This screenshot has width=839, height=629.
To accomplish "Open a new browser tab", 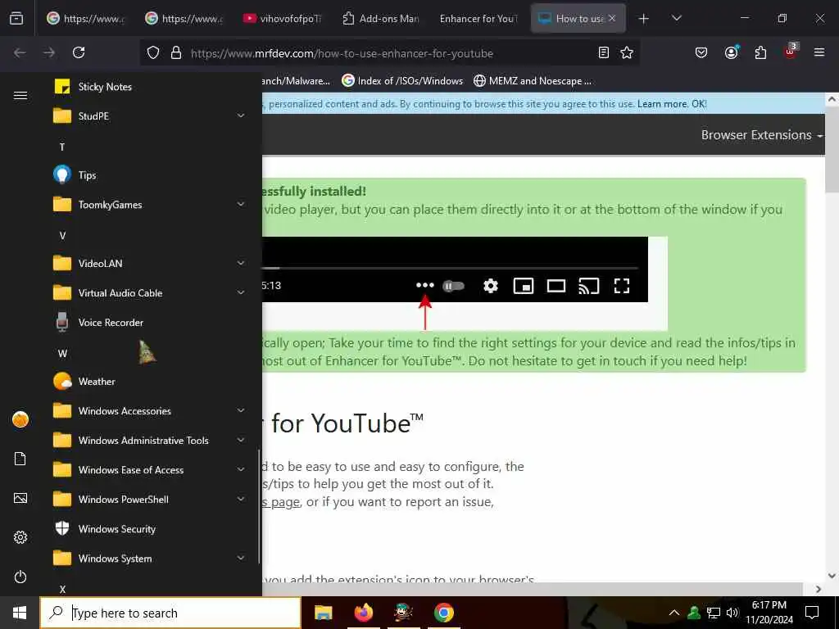I will [x=644, y=19].
